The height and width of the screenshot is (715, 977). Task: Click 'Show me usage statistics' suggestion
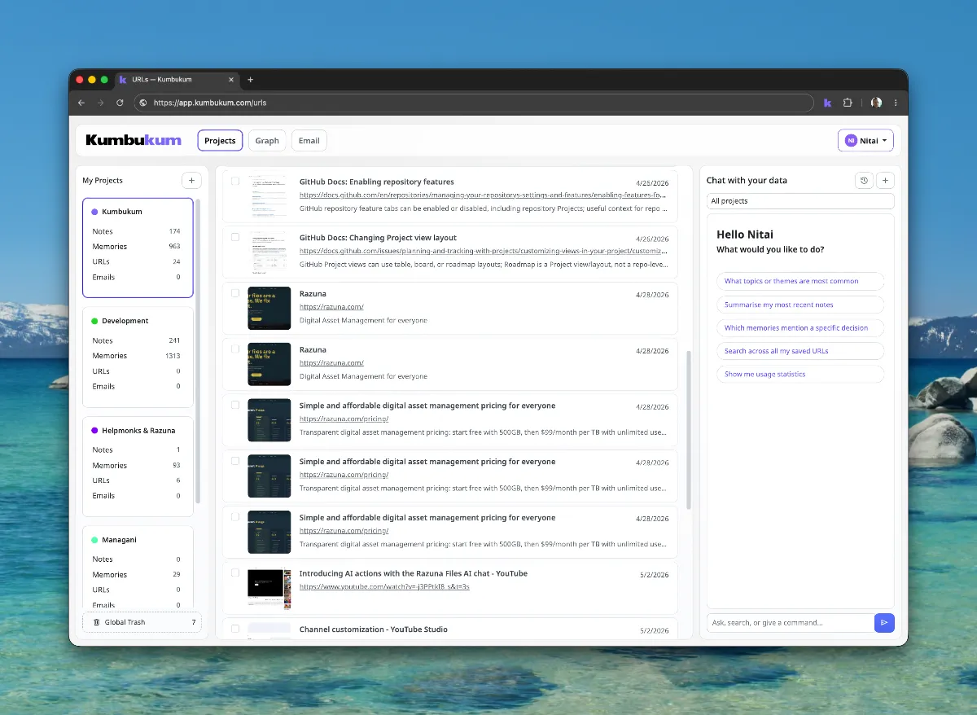(x=800, y=374)
